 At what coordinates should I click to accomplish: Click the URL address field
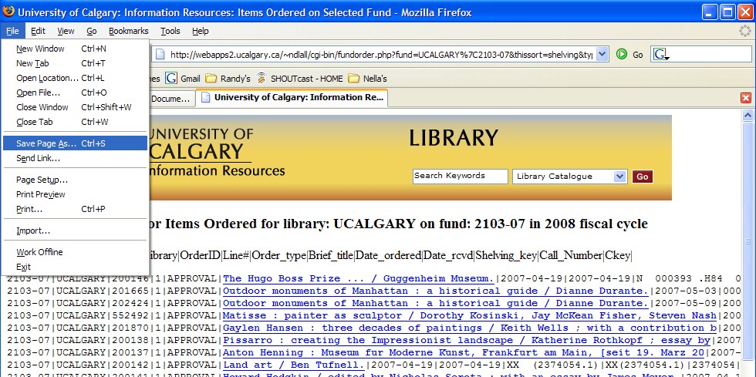click(x=381, y=55)
